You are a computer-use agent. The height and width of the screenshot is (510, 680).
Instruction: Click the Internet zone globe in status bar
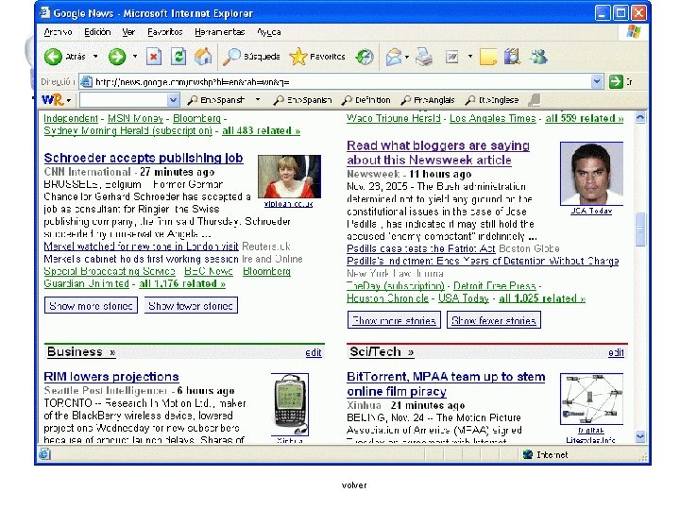click(x=527, y=454)
